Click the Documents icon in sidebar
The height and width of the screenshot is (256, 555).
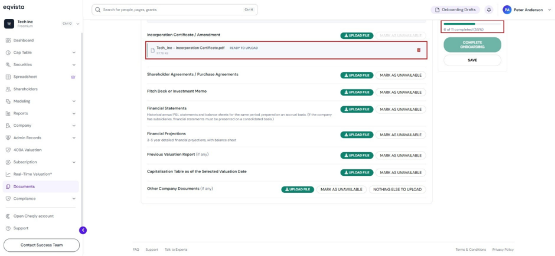pos(8,186)
